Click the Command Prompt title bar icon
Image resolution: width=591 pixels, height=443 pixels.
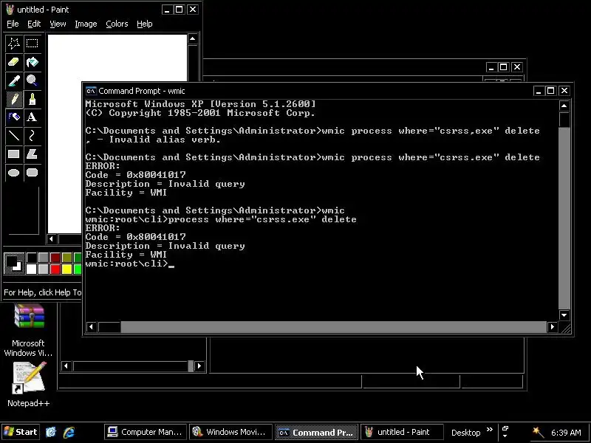tap(90, 91)
